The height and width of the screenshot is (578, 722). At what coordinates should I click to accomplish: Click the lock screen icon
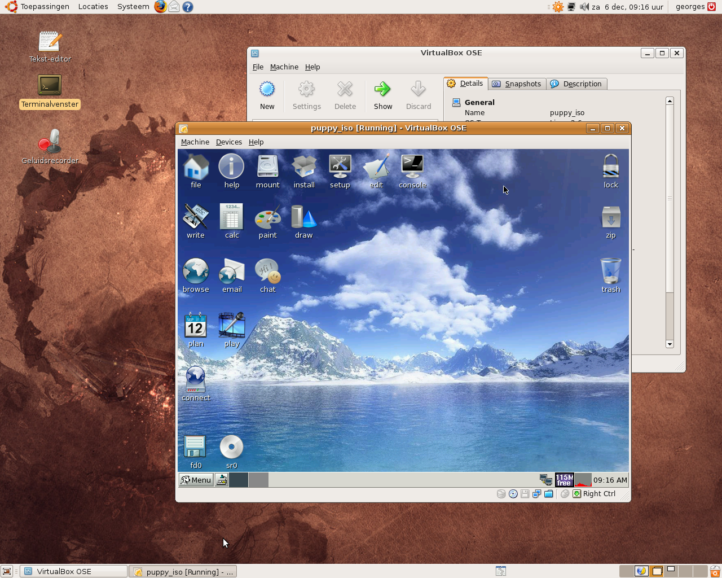[x=610, y=166]
